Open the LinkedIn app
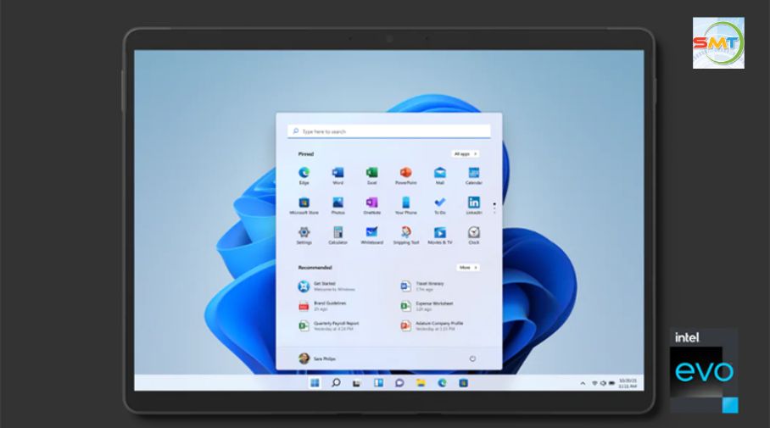770x428 pixels. coord(473,205)
